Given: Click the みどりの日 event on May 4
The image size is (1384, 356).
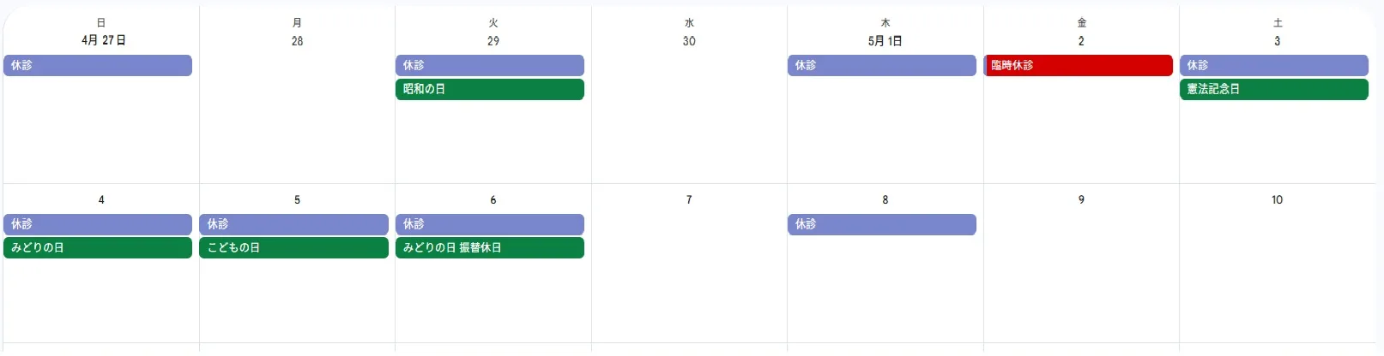Looking at the screenshot, I should tap(98, 248).
